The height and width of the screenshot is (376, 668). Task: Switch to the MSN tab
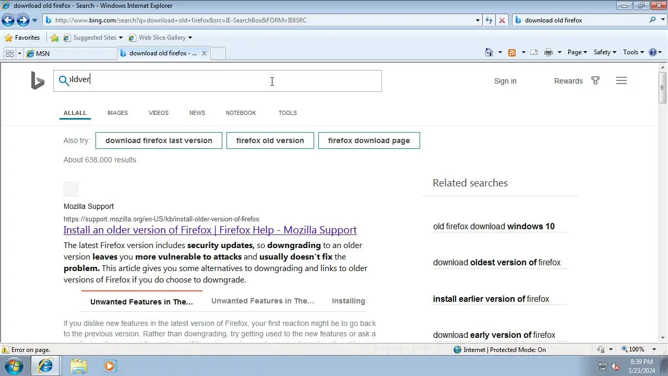point(70,53)
